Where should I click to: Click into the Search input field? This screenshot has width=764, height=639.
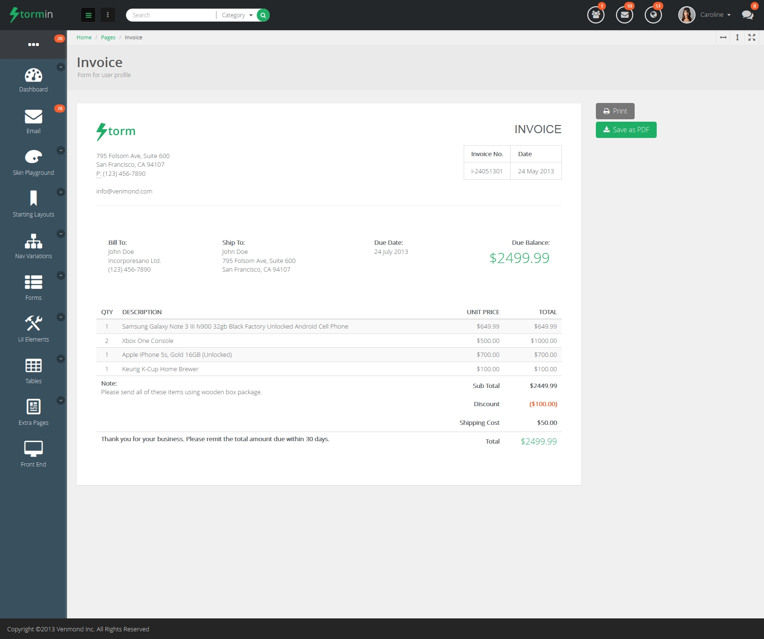click(170, 15)
